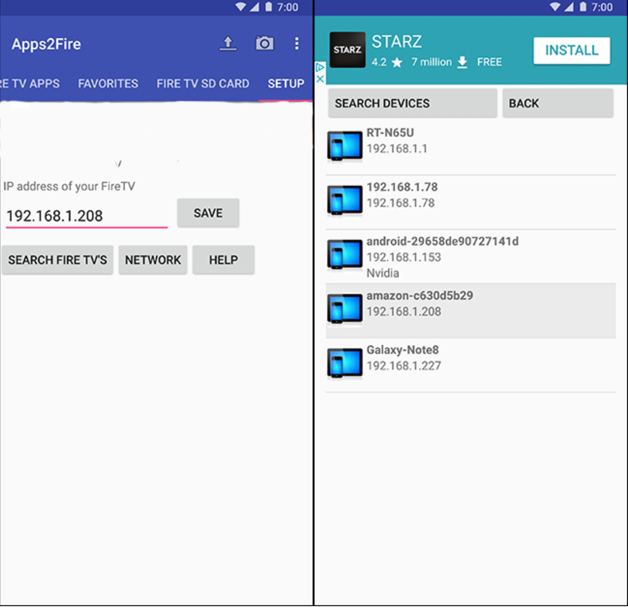Tap the Apps2Fire title
This screenshot has width=628, height=607.
pyautogui.click(x=46, y=44)
